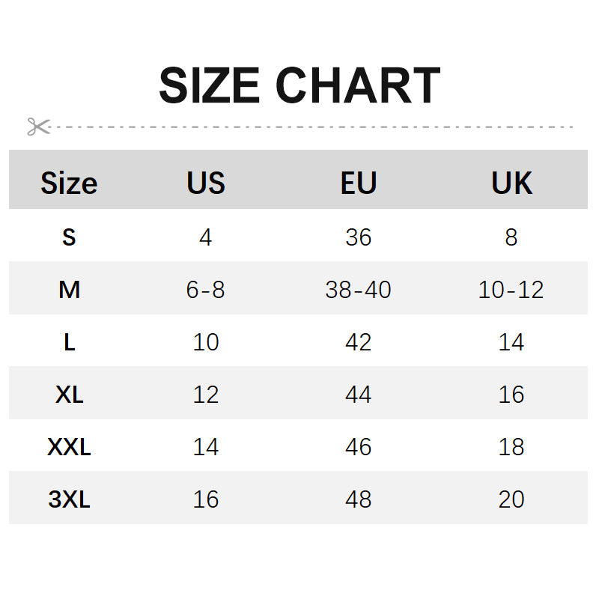599x599 pixels.
Task: Click the dashed cut line under the title
Action: point(314,127)
